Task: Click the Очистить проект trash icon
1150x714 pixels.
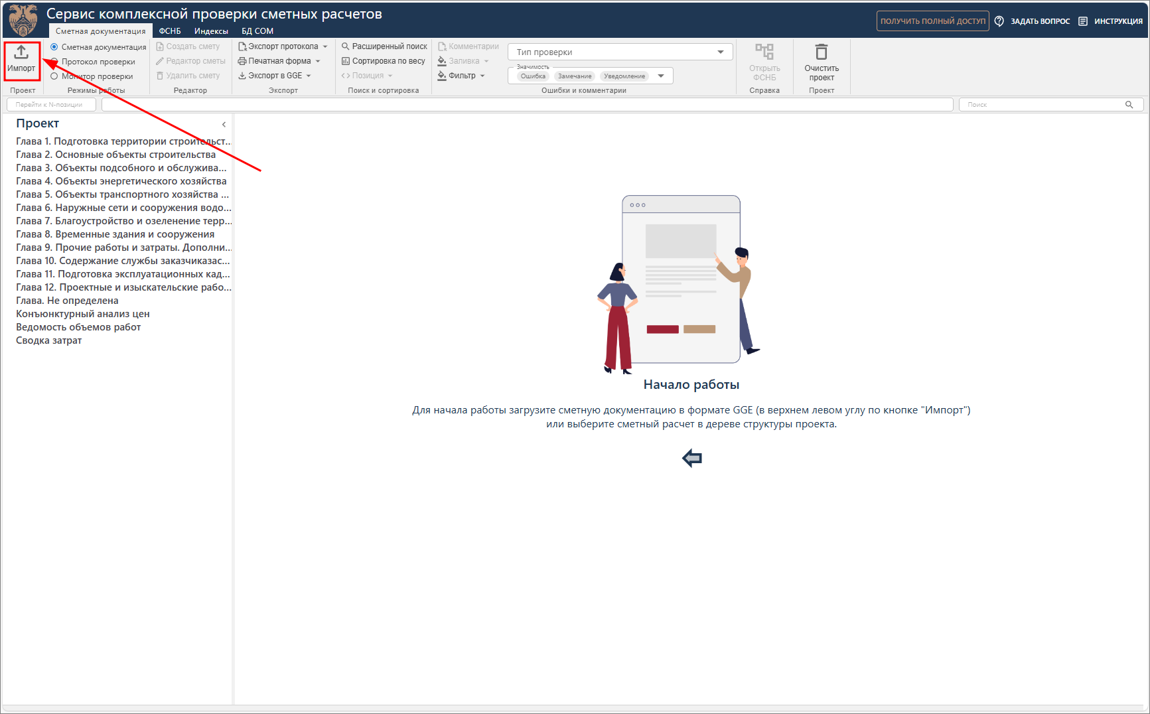Action: 821,52
